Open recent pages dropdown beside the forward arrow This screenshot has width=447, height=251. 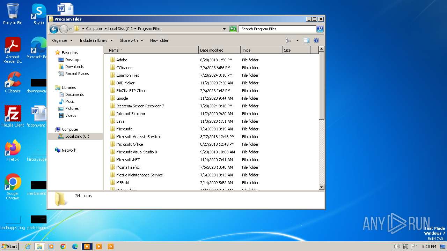[70, 29]
